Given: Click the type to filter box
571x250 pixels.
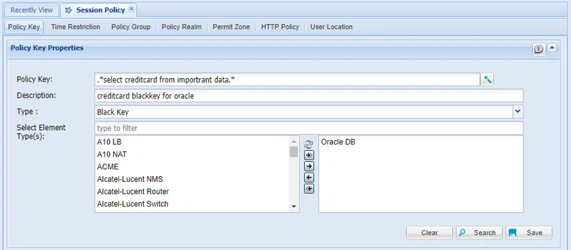Looking at the screenshot, I should tap(309, 128).
